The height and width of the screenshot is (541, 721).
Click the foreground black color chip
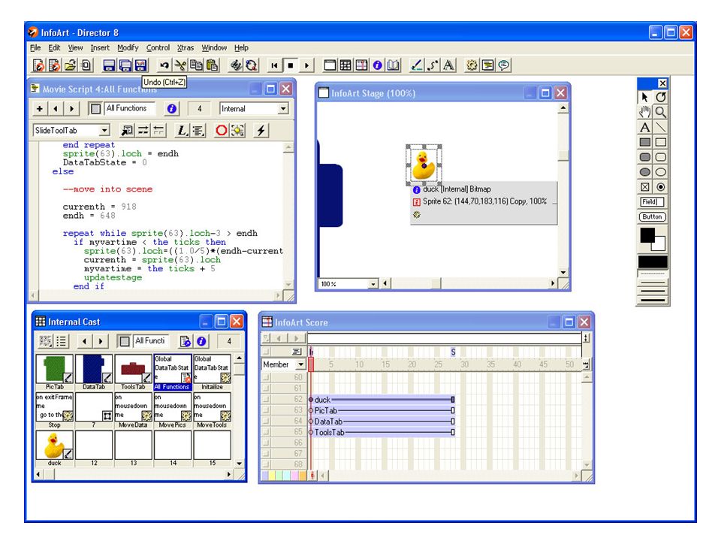point(647,234)
